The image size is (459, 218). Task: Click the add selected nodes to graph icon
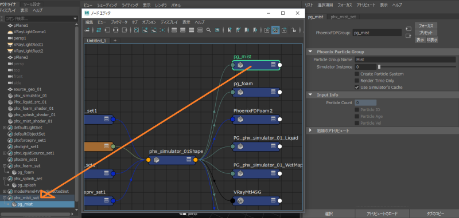click(145, 30)
